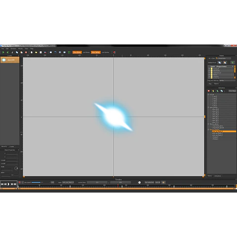Open the View menu
Viewport: 237px width, 237px height.
26,48
